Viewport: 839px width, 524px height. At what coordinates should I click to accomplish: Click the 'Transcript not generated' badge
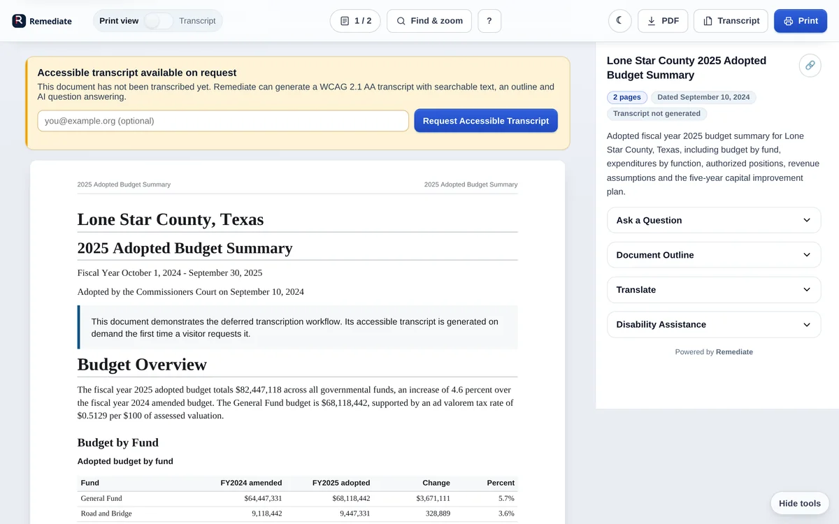point(657,113)
